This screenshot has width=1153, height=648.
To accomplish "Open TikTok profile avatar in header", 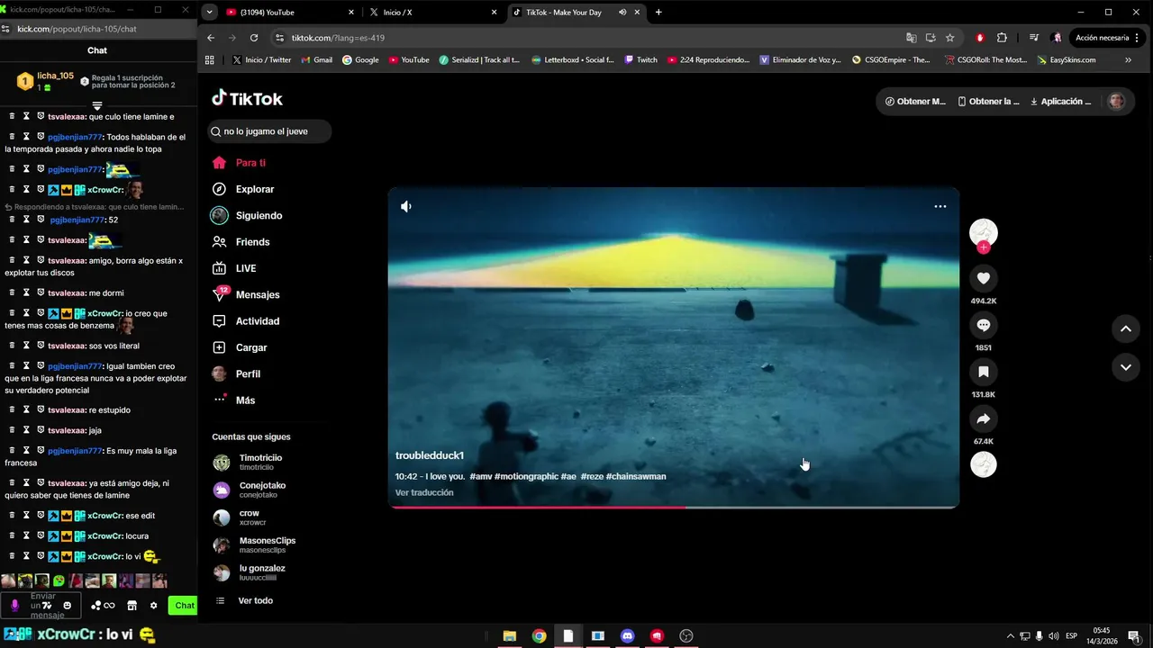I will click(x=1116, y=101).
